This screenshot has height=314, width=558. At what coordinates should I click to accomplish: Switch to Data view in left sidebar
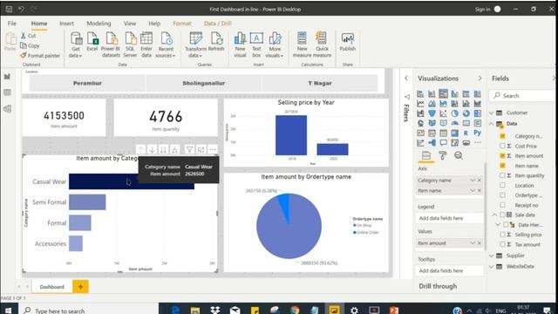pyautogui.click(x=7, y=92)
